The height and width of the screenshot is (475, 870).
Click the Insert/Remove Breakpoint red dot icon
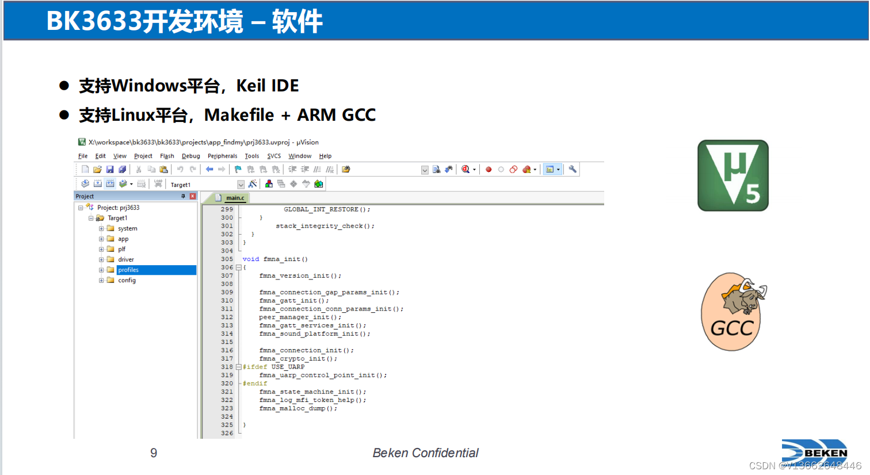[488, 169]
